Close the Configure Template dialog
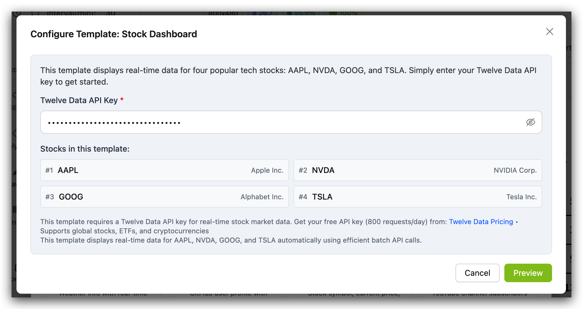The image size is (583, 309). [x=549, y=31]
